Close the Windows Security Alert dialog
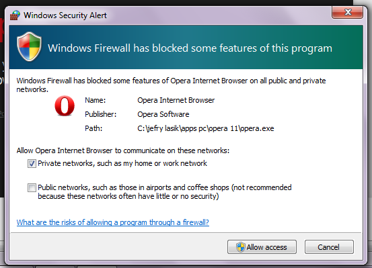The image size is (372, 268). point(347,12)
